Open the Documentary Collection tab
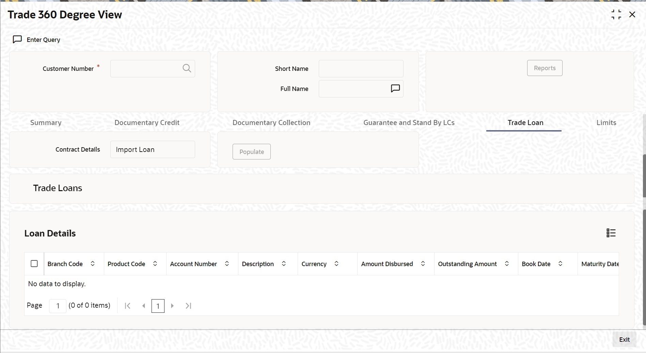The height and width of the screenshot is (353, 646). (271, 123)
